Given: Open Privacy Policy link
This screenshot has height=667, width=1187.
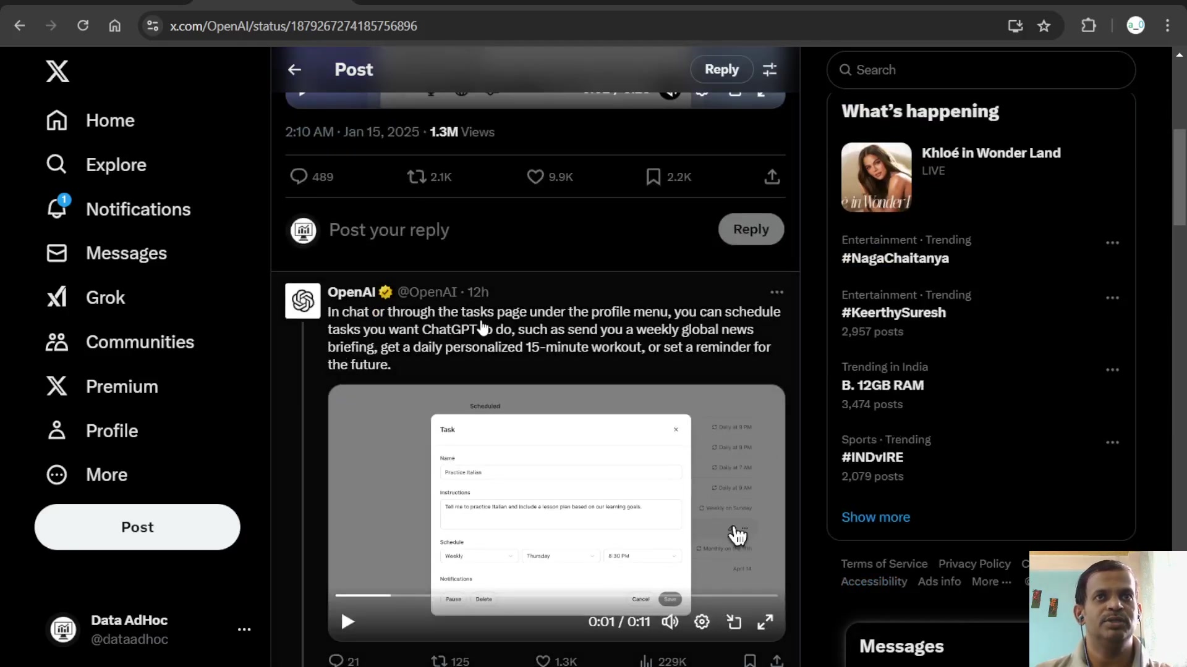Looking at the screenshot, I should [974, 564].
